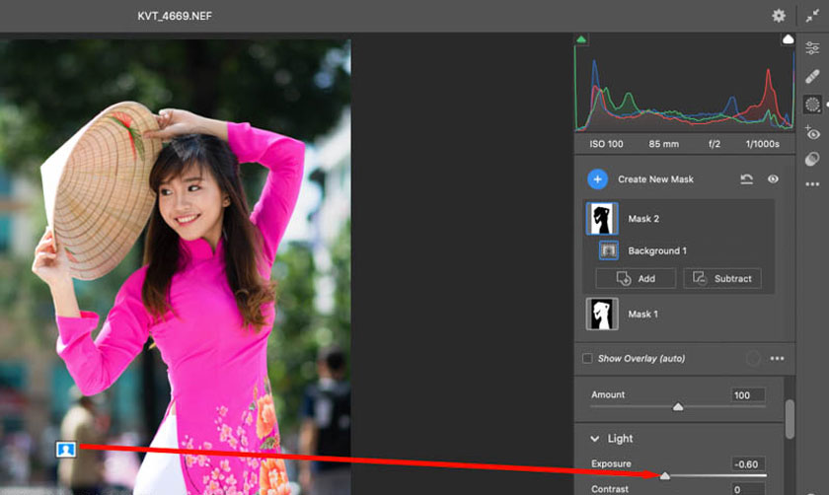Click the blue Create New Mask plus
This screenshot has width=829, height=495.
597,178
